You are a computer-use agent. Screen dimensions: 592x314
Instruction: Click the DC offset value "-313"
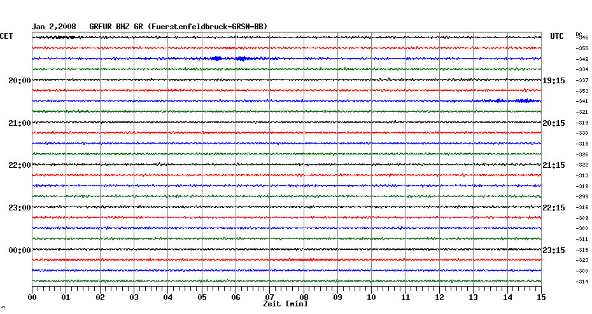(x=582, y=175)
